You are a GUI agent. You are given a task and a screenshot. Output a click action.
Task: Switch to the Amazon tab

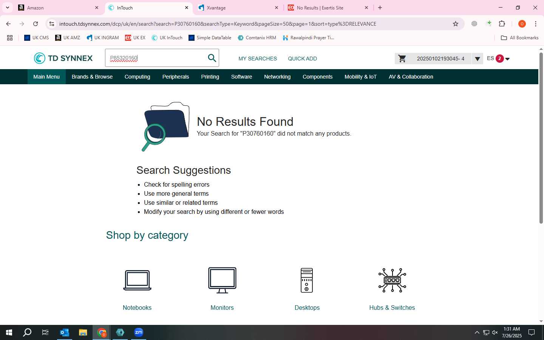point(59,8)
